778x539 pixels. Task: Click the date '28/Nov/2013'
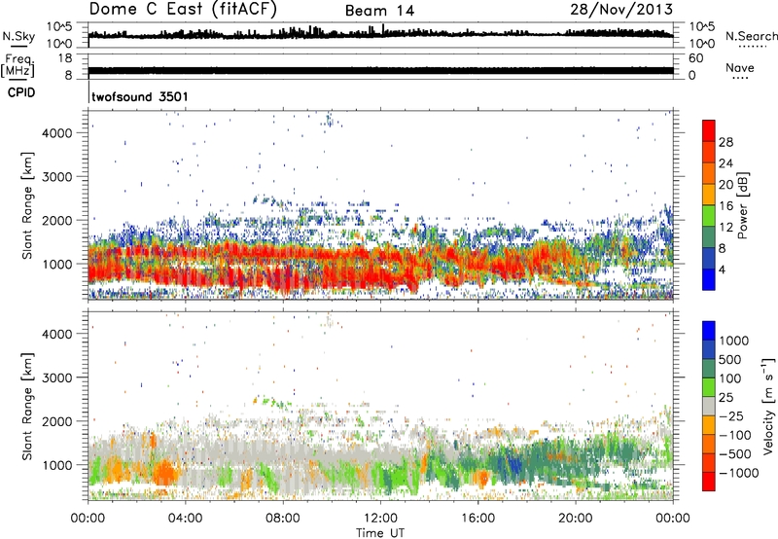point(621,9)
